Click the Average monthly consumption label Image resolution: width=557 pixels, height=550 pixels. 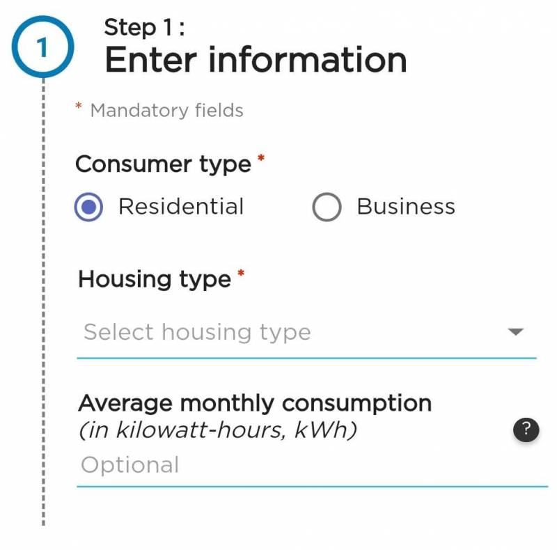255,403
